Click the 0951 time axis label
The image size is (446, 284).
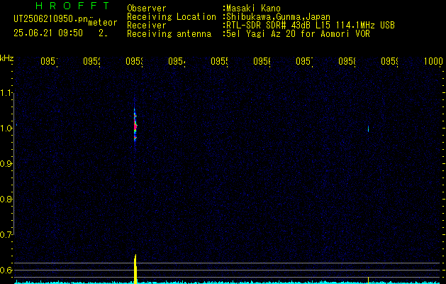pos(49,61)
